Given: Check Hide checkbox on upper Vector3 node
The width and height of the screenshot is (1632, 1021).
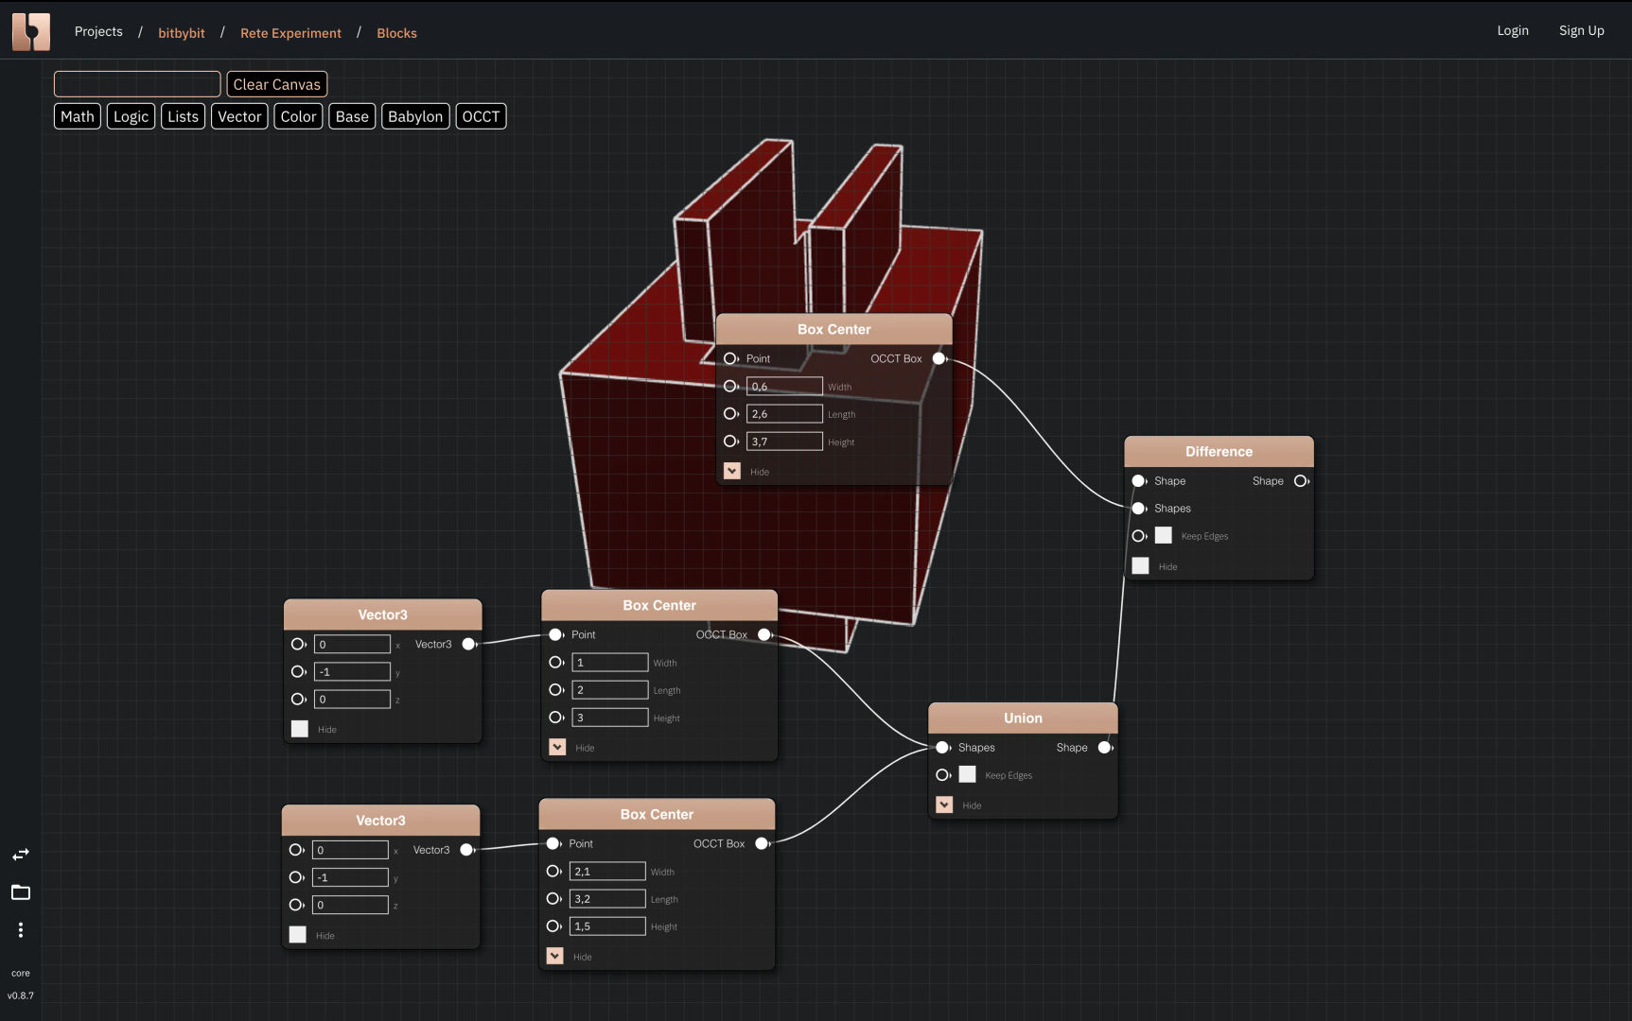Looking at the screenshot, I should click(x=300, y=729).
